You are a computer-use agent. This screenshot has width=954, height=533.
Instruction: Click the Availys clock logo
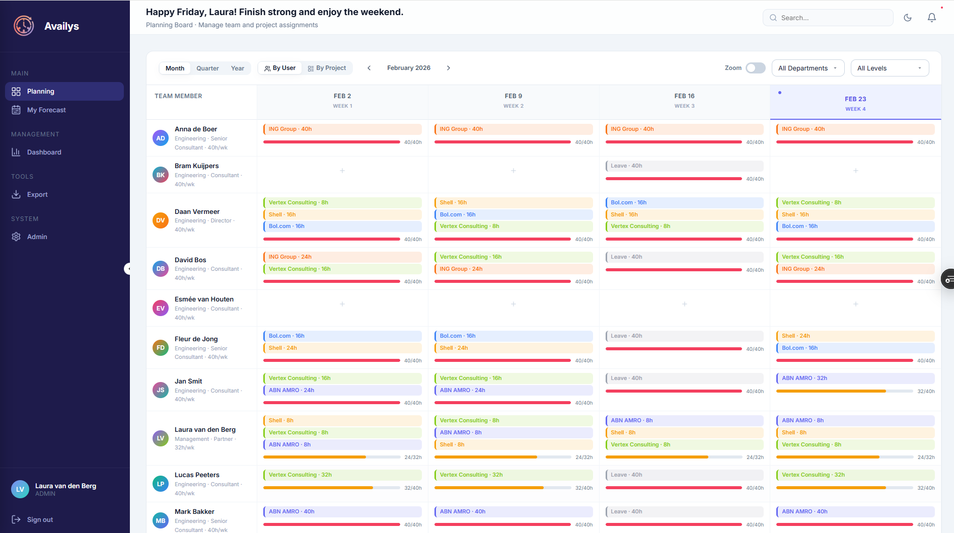[23, 26]
